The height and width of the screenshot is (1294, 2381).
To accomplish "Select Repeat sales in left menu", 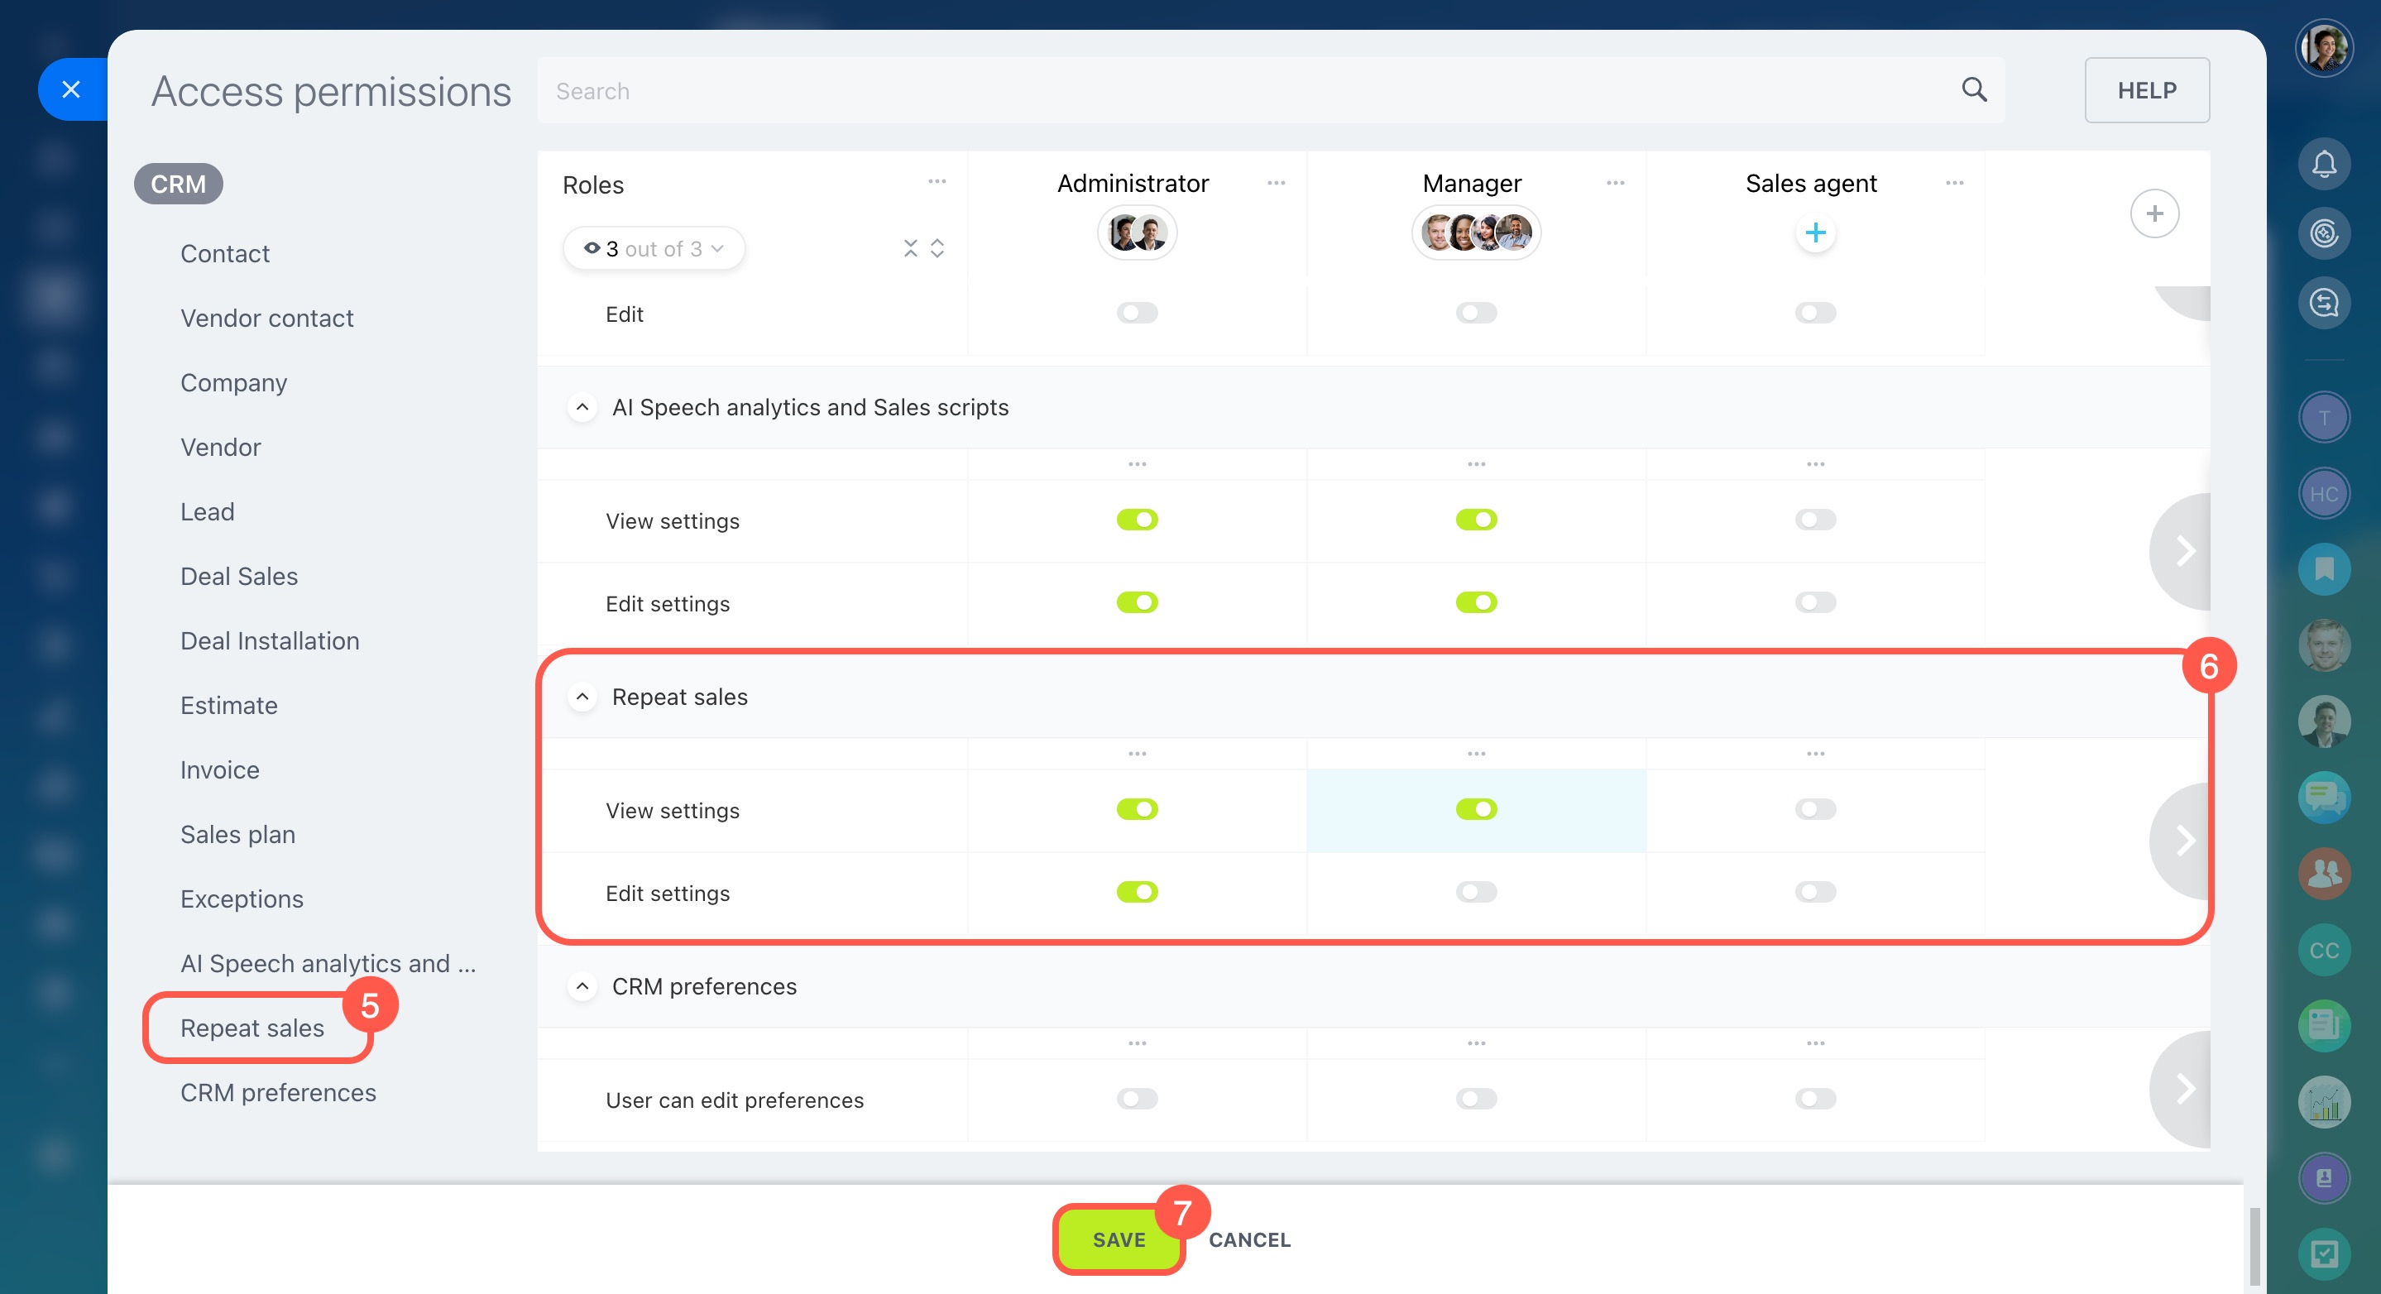I will click(252, 1028).
